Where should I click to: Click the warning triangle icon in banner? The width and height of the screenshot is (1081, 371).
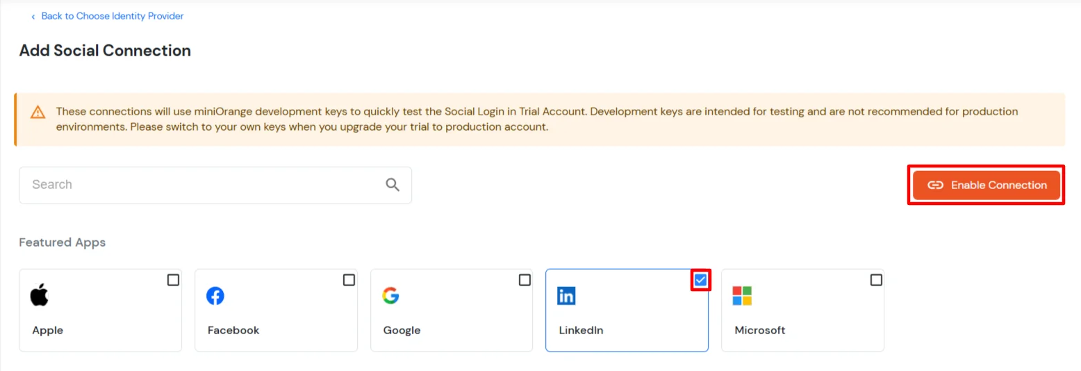coord(38,112)
